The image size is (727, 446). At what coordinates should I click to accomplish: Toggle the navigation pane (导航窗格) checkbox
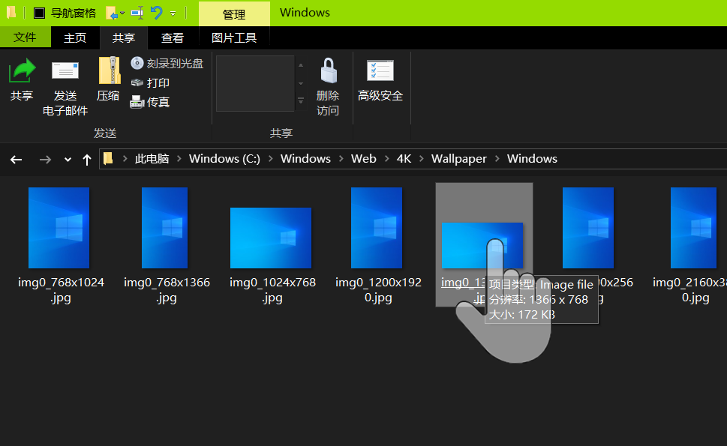pyautogui.click(x=40, y=13)
